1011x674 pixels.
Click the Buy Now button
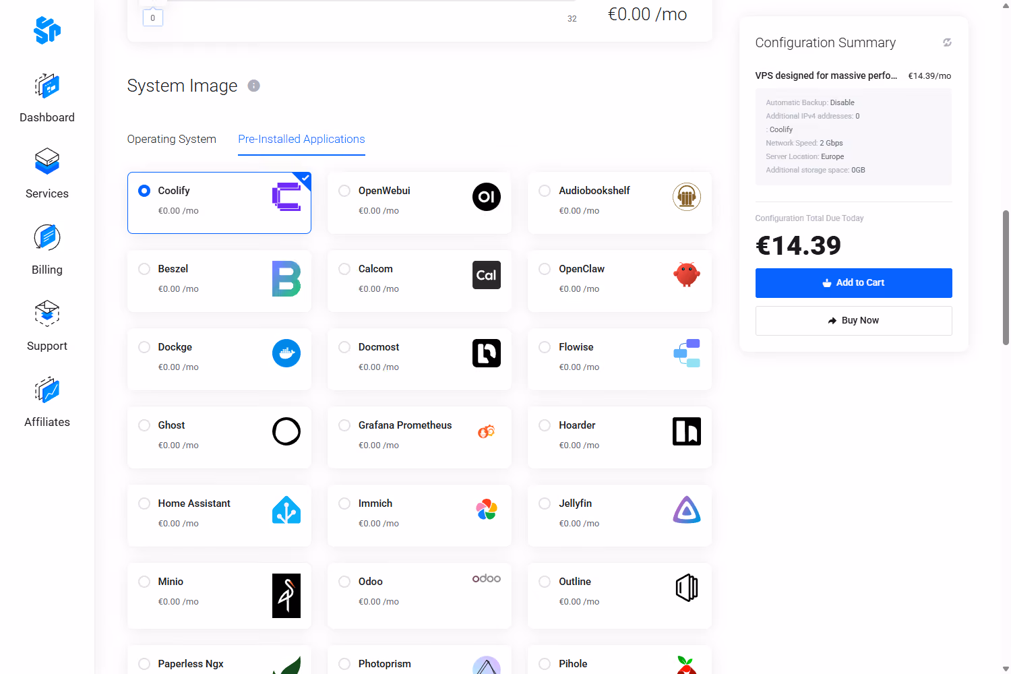click(853, 321)
